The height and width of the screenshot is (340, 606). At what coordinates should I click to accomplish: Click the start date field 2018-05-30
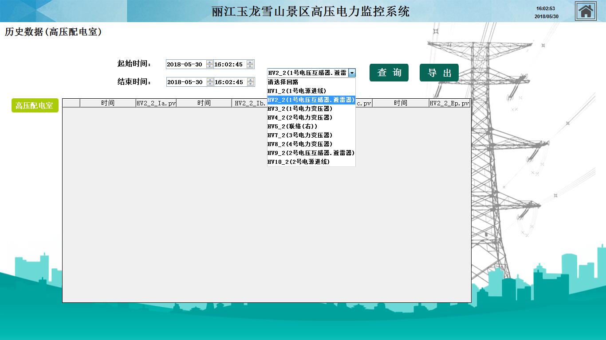pos(185,65)
